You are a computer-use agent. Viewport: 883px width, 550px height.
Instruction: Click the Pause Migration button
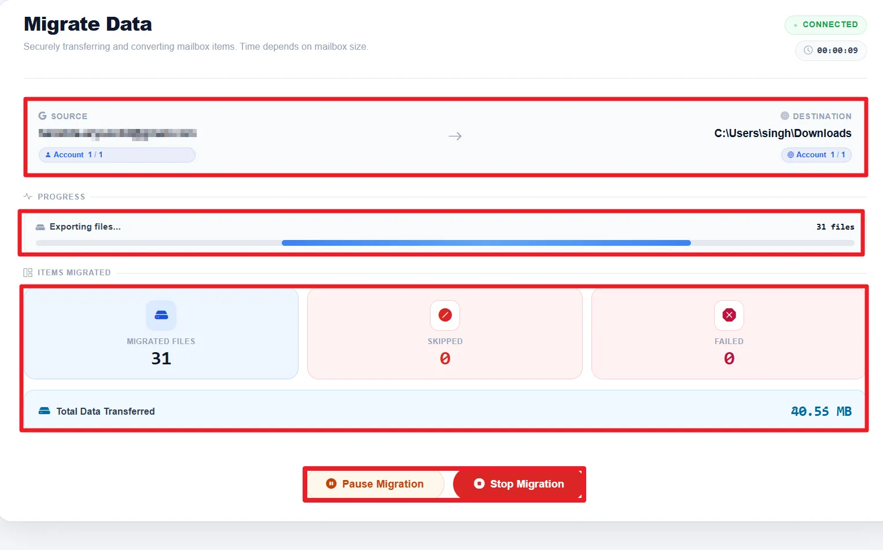point(376,484)
